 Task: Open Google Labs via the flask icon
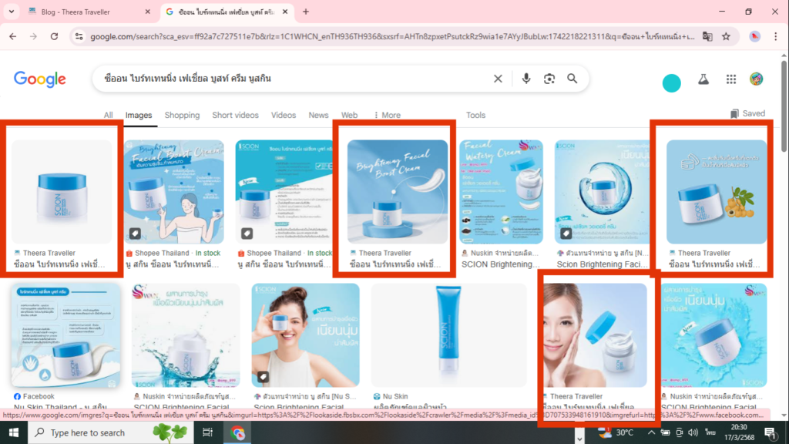coord(703,78)
